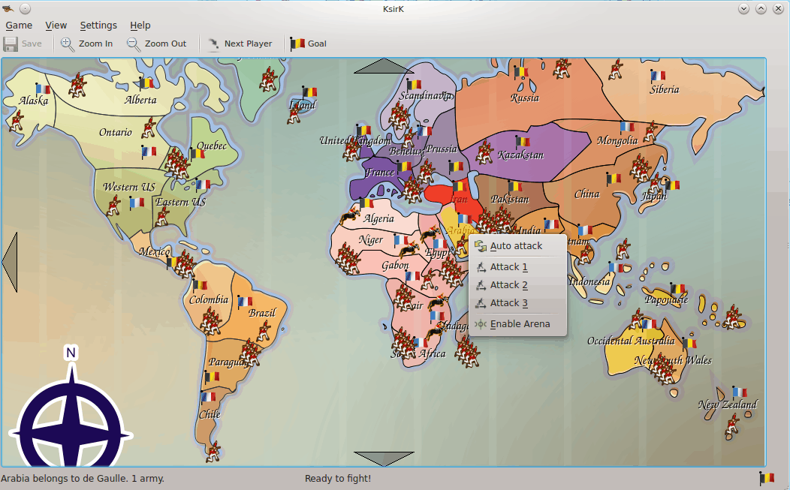Click the Alaska territory label
Screen dimensions: 790x490
tap(34, 101)
